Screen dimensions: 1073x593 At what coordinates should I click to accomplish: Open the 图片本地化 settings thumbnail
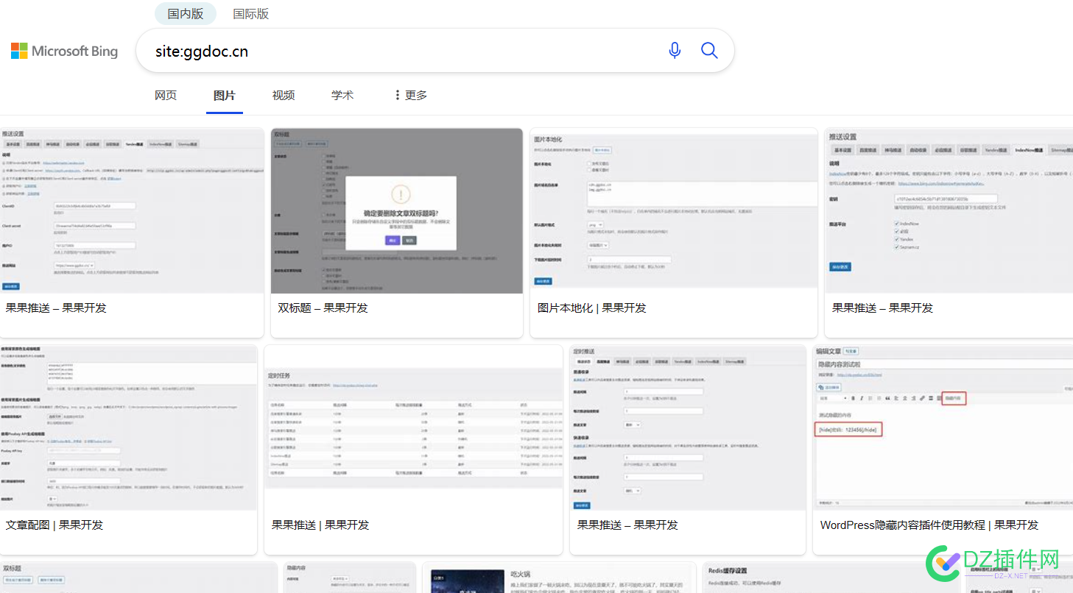click(674, 210)
